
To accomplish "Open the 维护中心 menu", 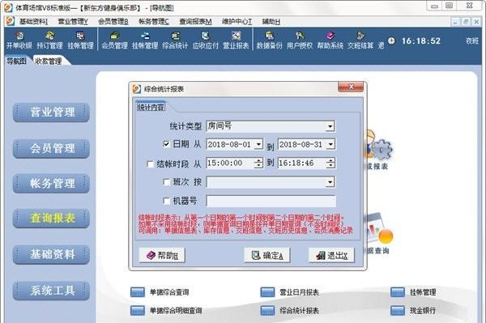I will click(x=237, y=22).
